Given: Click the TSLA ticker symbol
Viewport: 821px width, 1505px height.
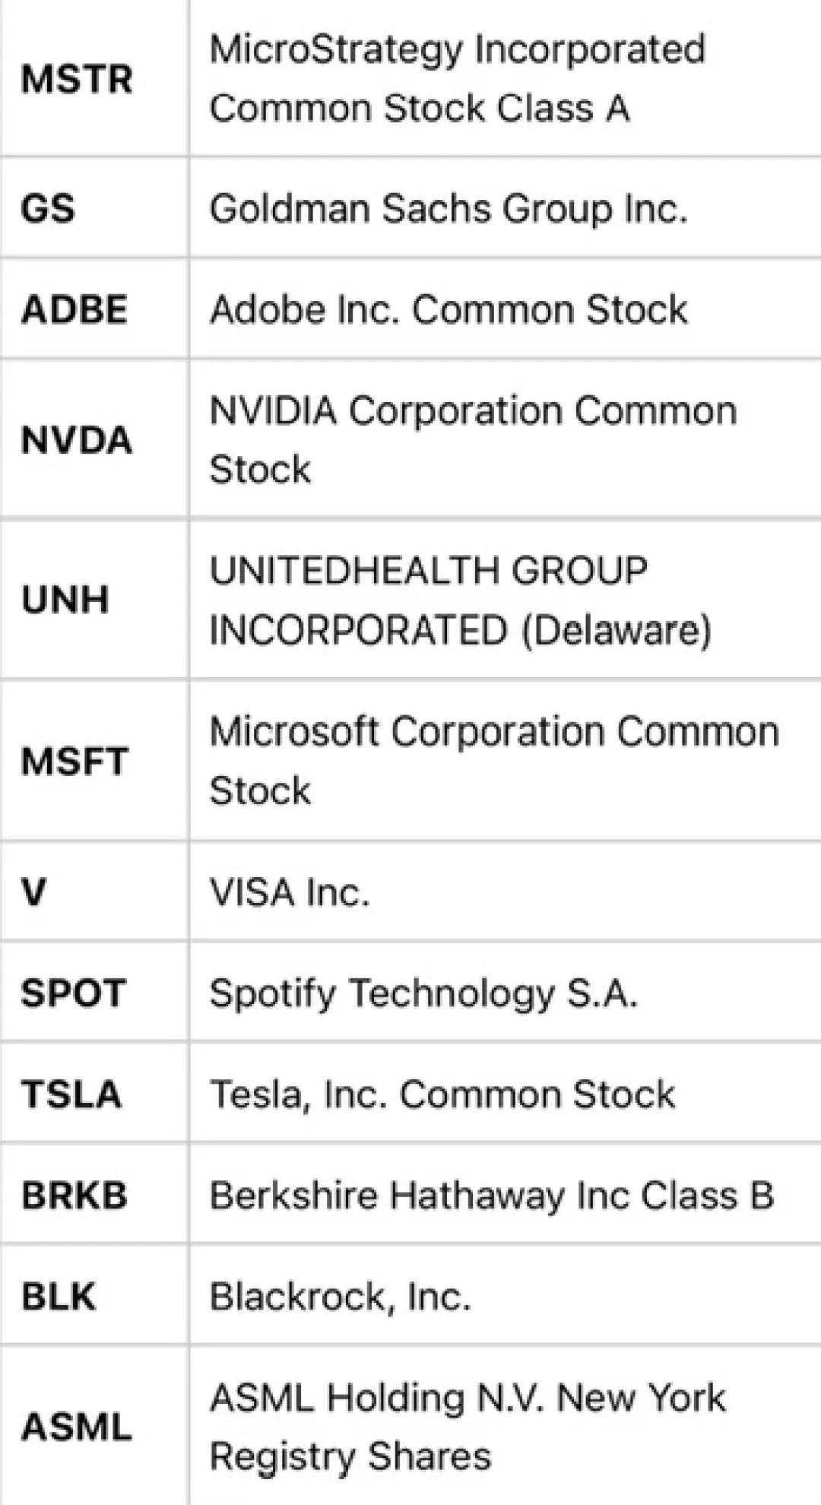Looking at the screenshot, I should click(71, 1094).
